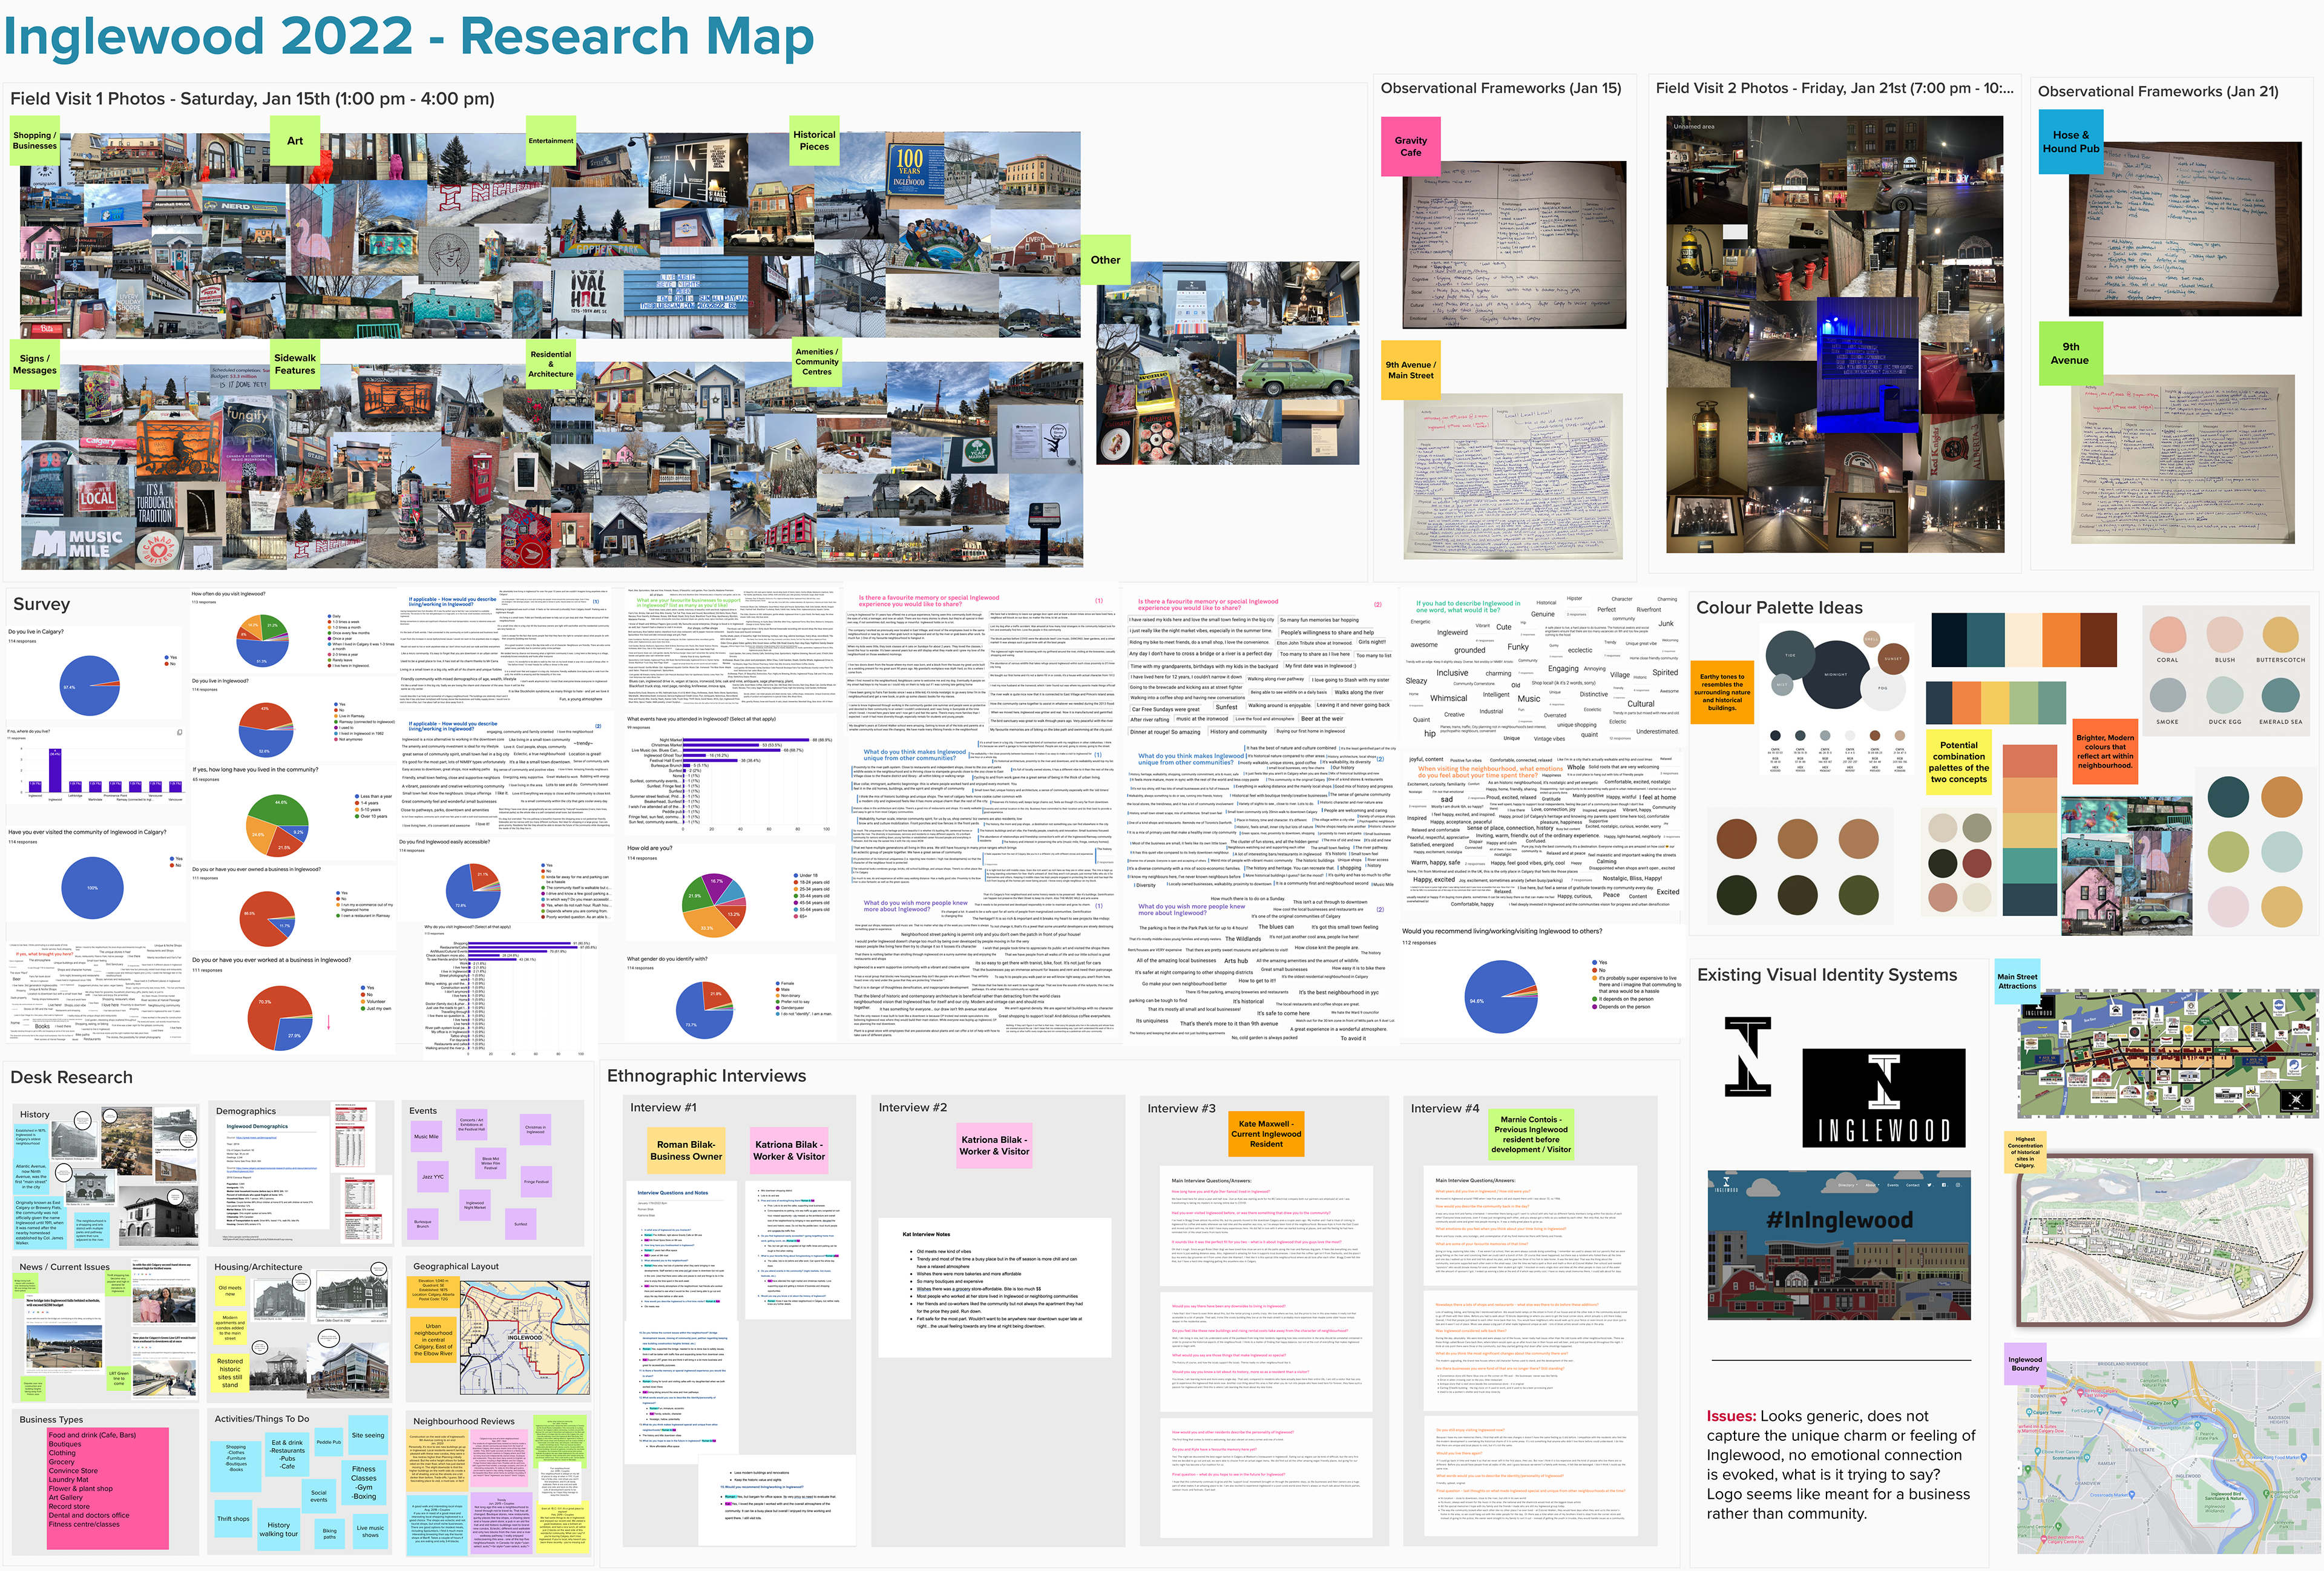Select the Inglewood 2022 - Research Map title
This screenshot has height=1571, width=2324.
[x=408, y=37]
